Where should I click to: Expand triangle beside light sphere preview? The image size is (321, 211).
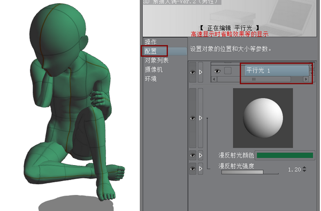click(x=201, y=118)
